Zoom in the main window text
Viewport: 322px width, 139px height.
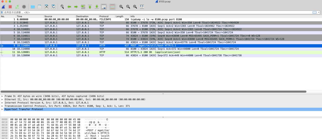121,6
